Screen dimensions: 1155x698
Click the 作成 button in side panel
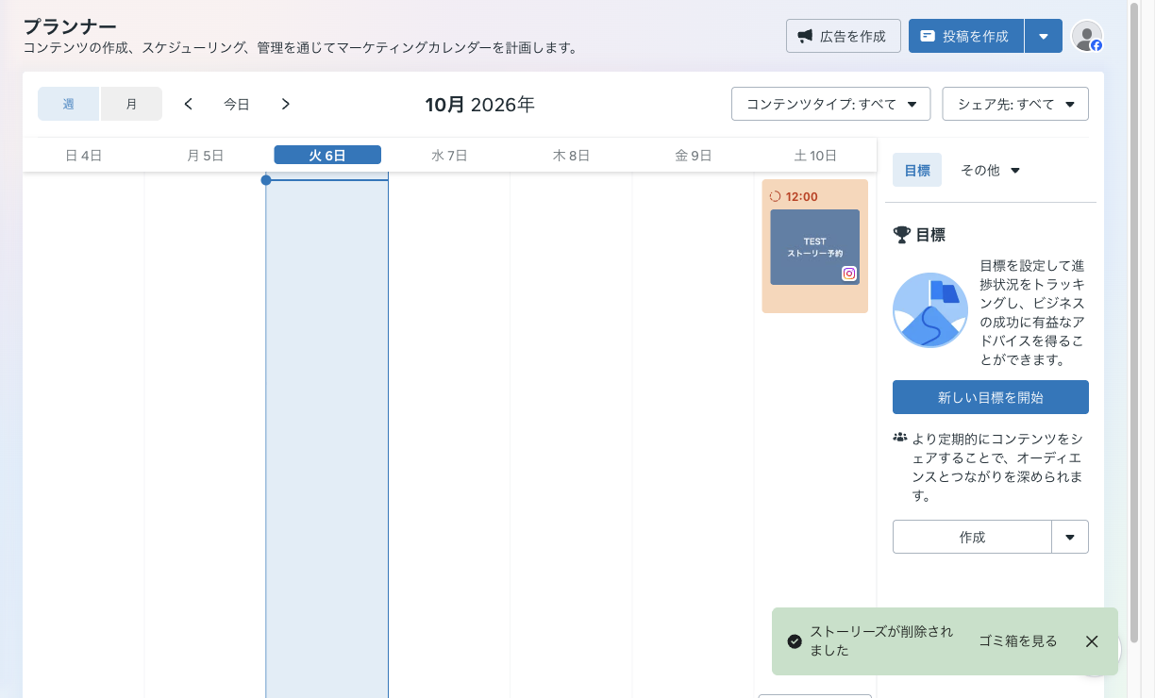pyautogui.click(x=972, y=537)
